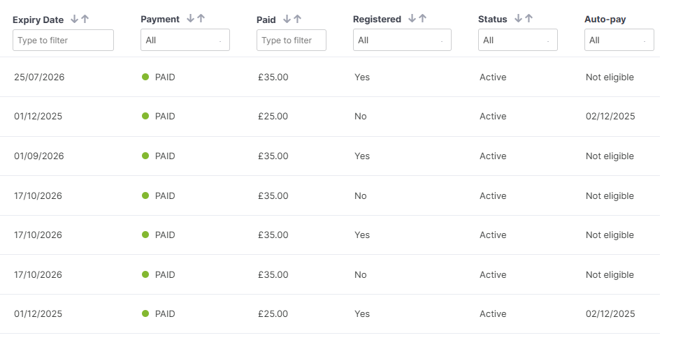Screen dimensions: 676x340
Task: Sort Registered column descending
Action: tap(412, 20)
